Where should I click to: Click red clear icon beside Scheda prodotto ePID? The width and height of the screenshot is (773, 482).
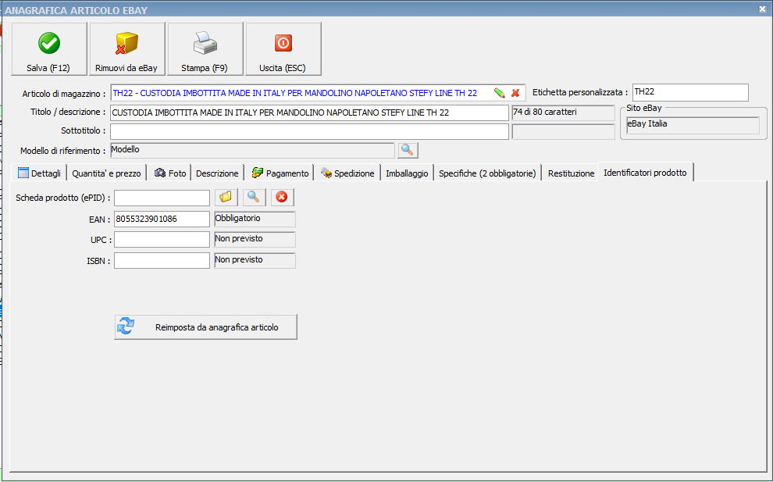(282, 198)
